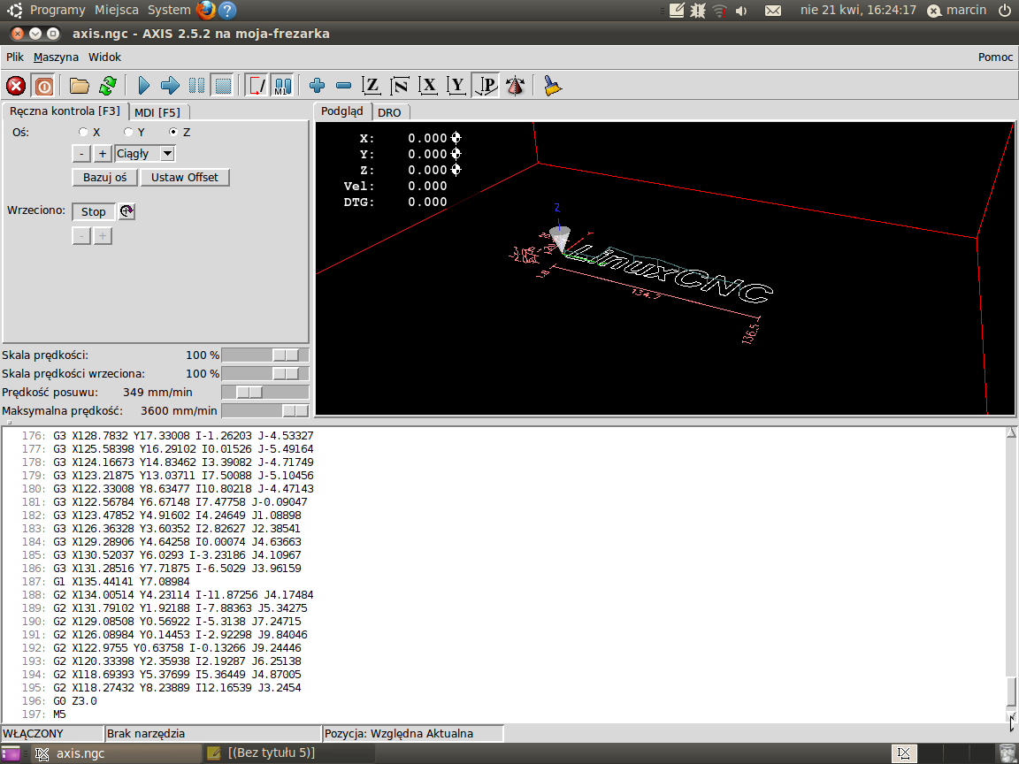Execute next line with the step arrow

(x=170, y=86)
